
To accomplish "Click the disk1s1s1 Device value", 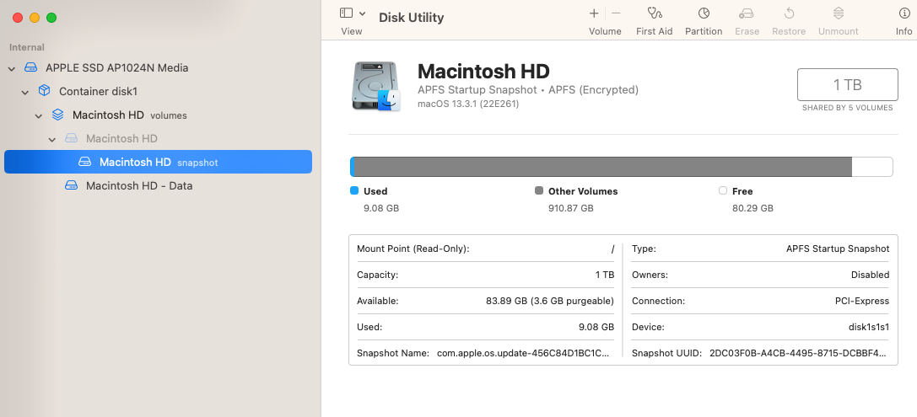I will [x=868, y=327].
